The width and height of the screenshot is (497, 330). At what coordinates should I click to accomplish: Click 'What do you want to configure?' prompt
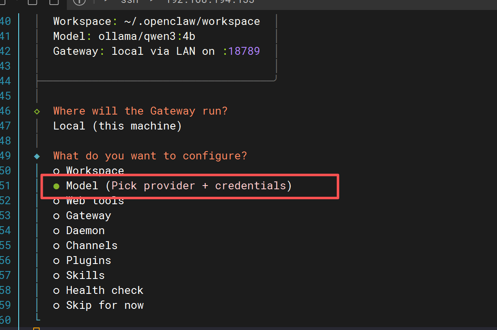click(x=150, y=156)
